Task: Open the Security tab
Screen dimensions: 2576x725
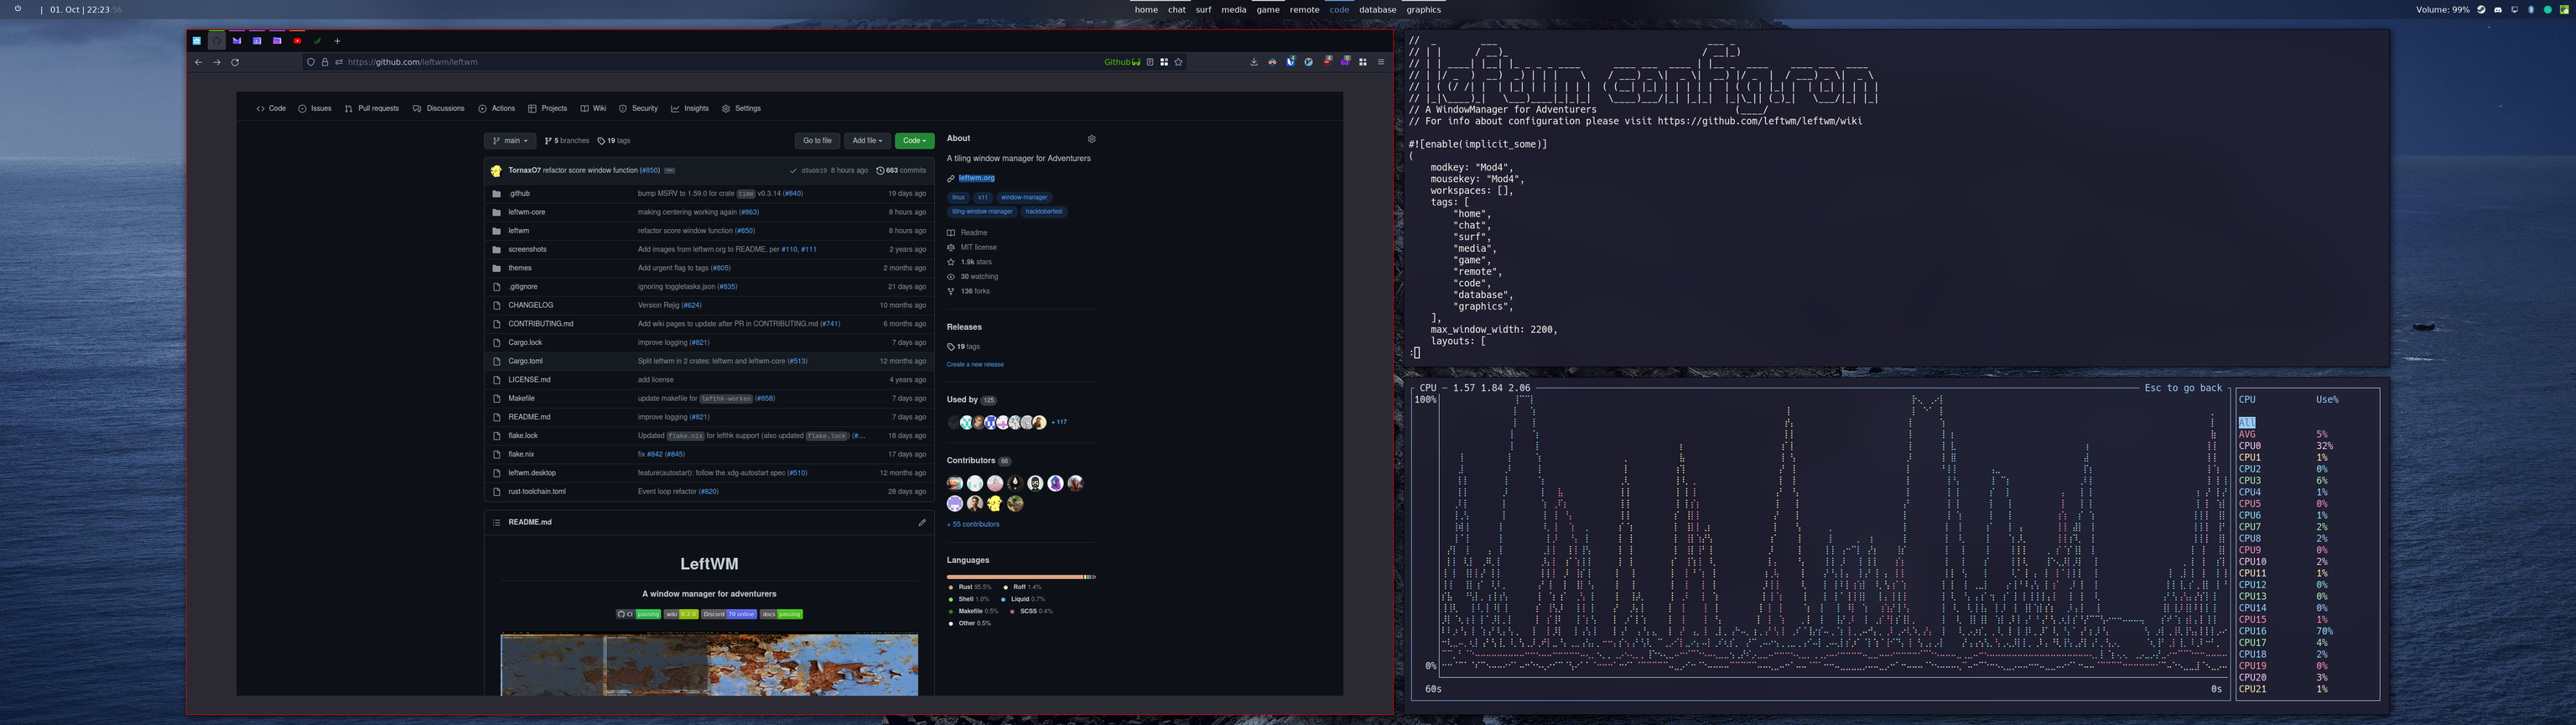Action: (638, 108)
